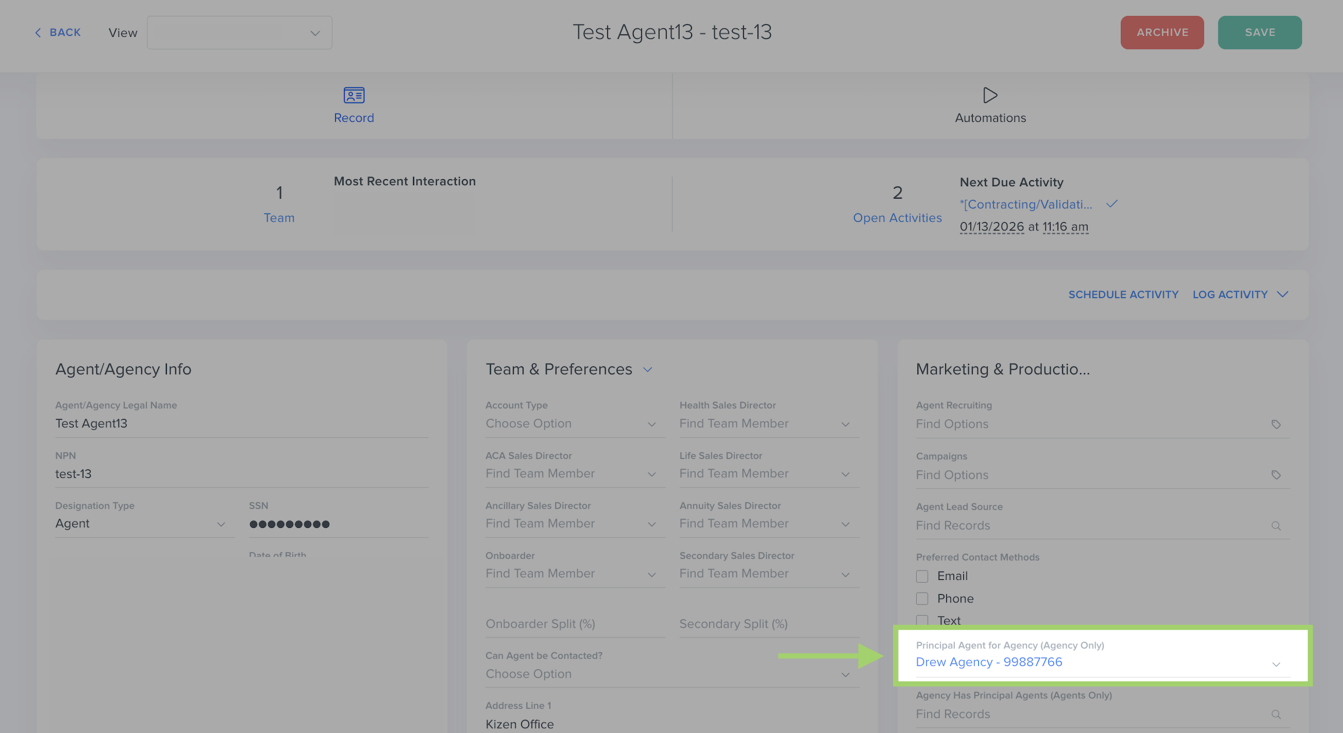Click tag icon in Agent Recruiting field
This screenshot has width=1343, height=733.
(1276, 424)
